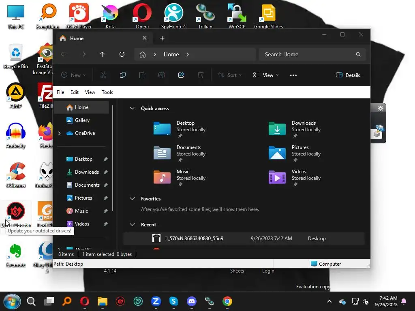This screenshot has height=311, width=415.
Task: Unpin Pictures from the sidebar
Action: click(106, 198)
